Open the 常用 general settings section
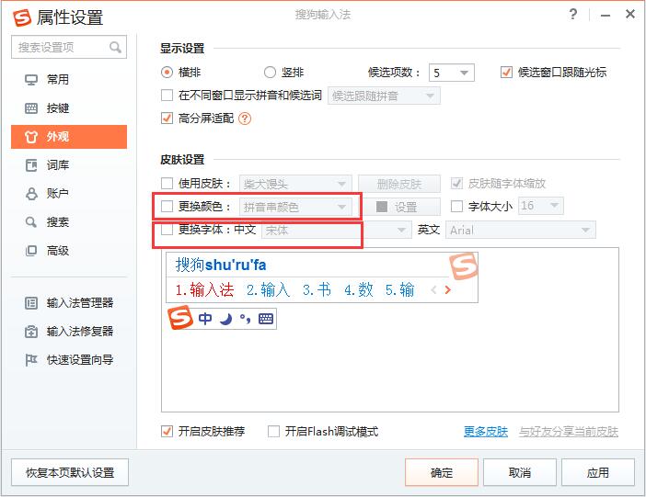Image resolution: width=646 pixels, height=497 pixels. 69,79
